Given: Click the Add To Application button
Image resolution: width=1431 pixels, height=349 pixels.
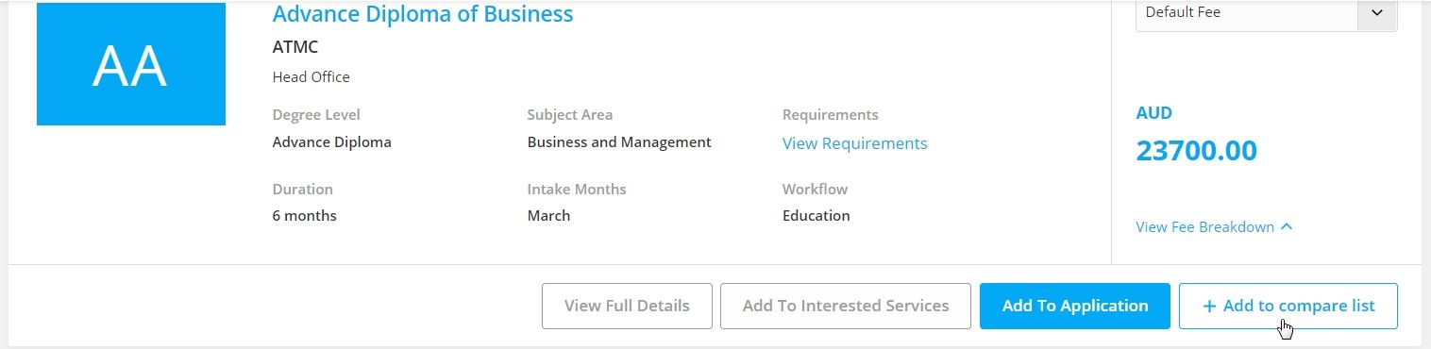Looking at the screenshot, I should [x=1075, y=307].
